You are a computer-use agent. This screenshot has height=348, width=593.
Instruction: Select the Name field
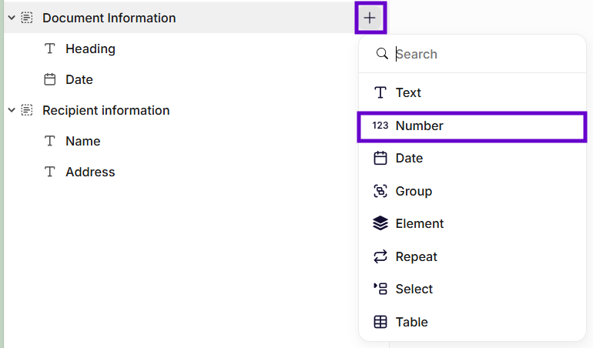(x=82, y=141)
